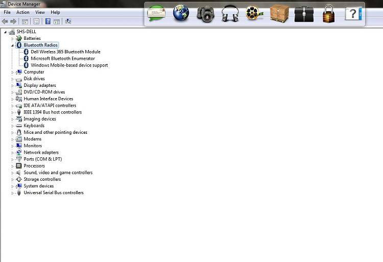Open the Help menu
This screenshot has width=383, height=262.
click(55, 12)
